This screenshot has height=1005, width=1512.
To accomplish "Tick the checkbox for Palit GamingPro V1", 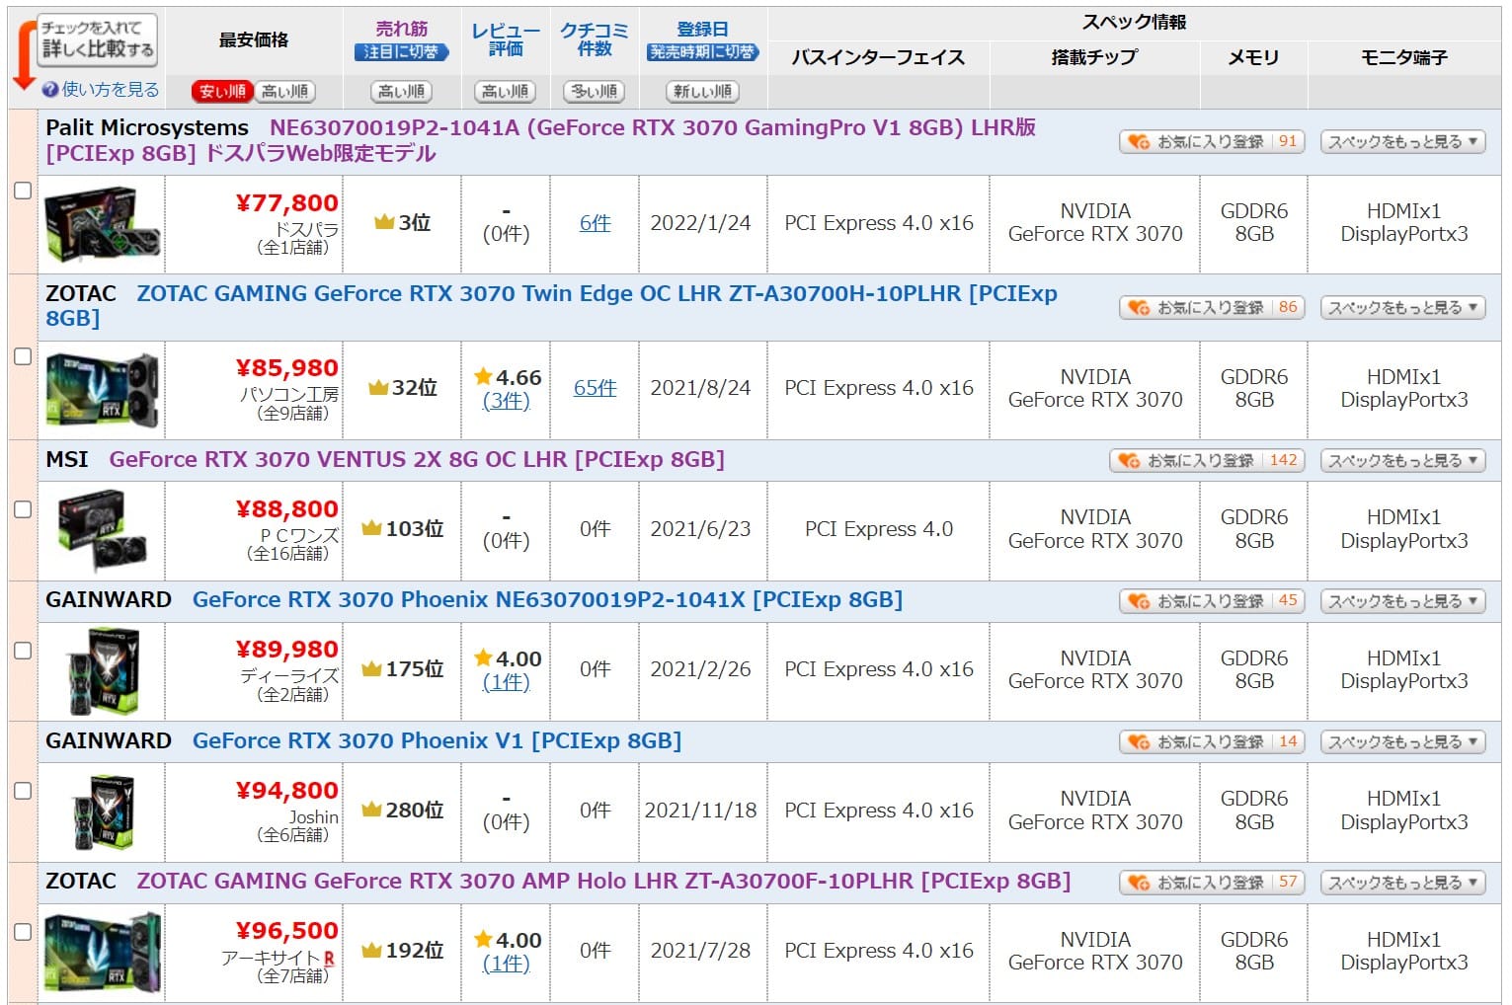I will [23, 191].
